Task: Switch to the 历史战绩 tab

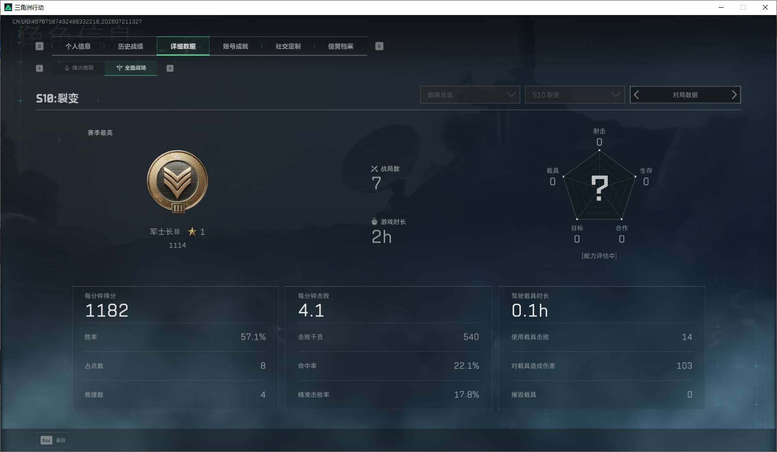Action: click(x=130, y=47)
